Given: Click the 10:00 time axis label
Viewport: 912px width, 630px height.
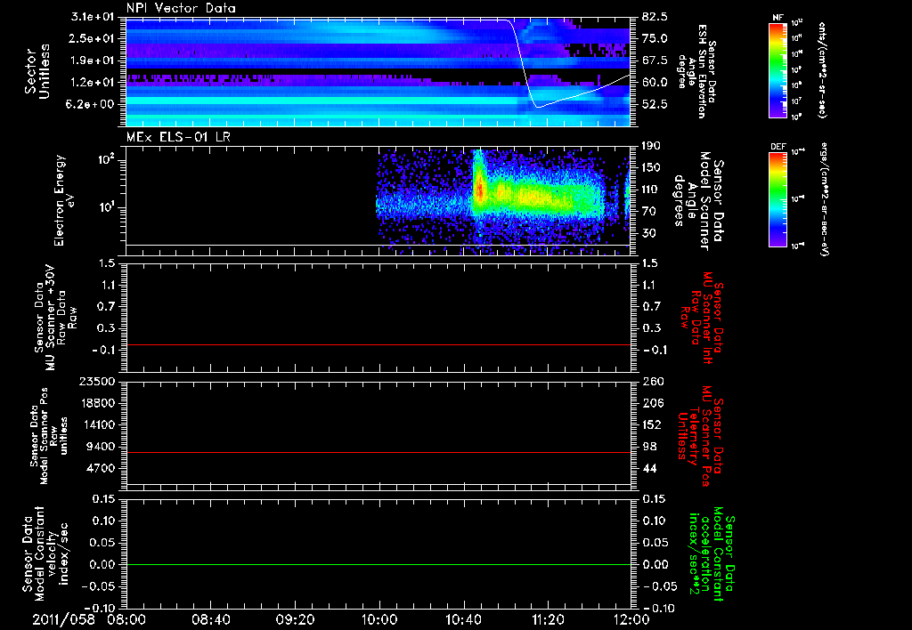Looking at the screenshot, I should (x=379, y=619).
